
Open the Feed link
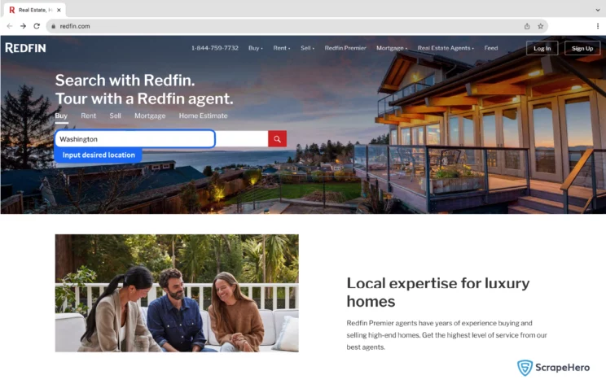[x=491, y=48]
